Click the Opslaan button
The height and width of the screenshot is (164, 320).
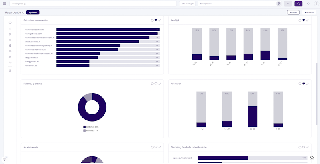tap(33, 12)
